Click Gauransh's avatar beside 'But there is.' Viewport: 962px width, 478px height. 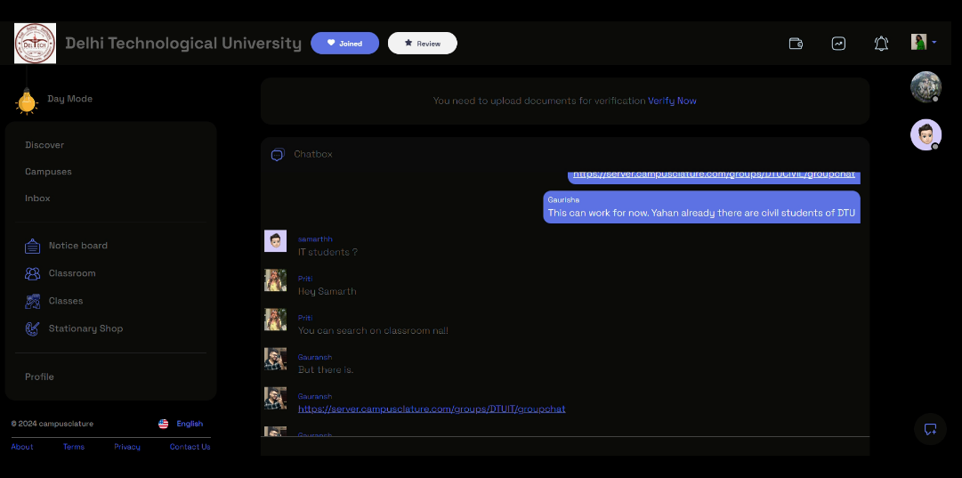(276, 359)
